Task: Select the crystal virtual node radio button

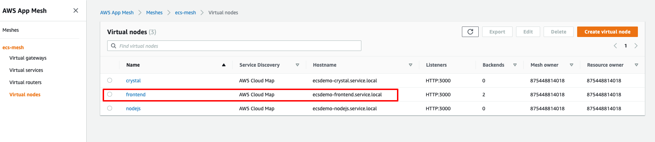Action: pyautogui.click(x=110, y=80)
